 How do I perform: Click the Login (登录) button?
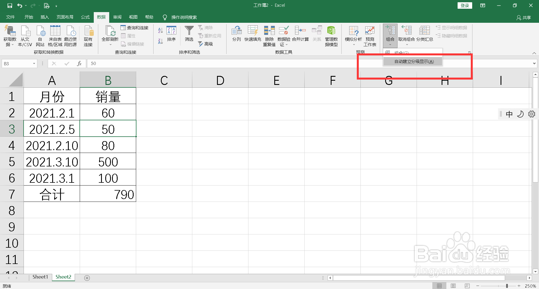click(465, 5)
